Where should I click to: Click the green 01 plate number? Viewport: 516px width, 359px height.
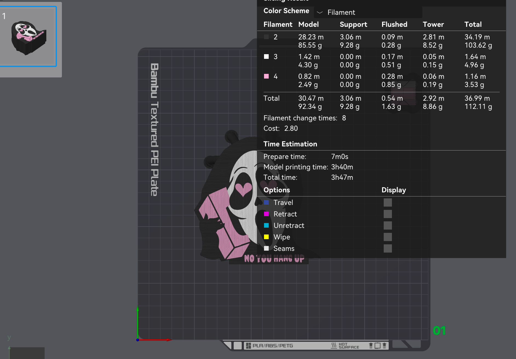[x=439, y=331]
